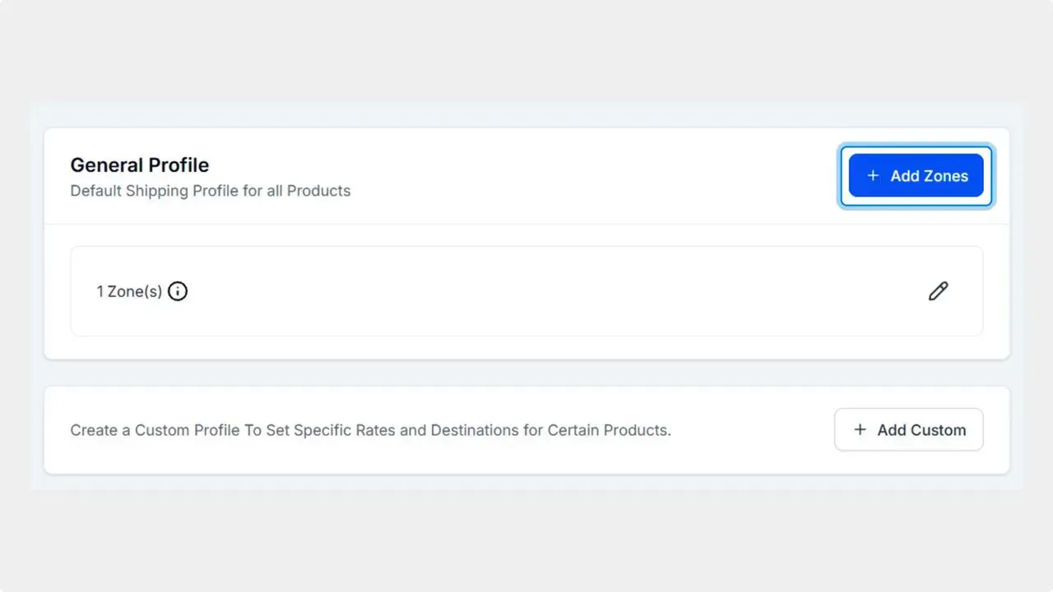Click the highlighted Add Zones button outline
Viewport: 1053px width, 592px height.
[916, 175]
